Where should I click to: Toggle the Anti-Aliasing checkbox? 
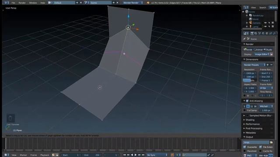click(247, 101)
